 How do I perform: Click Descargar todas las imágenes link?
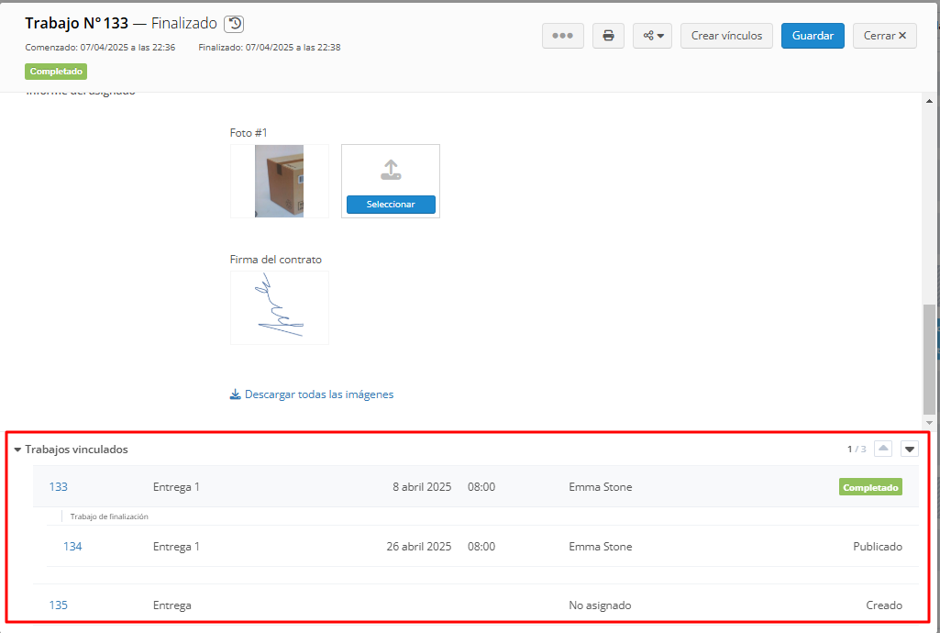312,394
